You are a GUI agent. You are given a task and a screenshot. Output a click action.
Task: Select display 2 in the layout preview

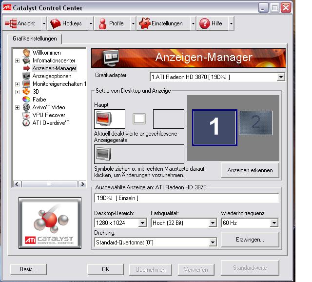[255, 123]
